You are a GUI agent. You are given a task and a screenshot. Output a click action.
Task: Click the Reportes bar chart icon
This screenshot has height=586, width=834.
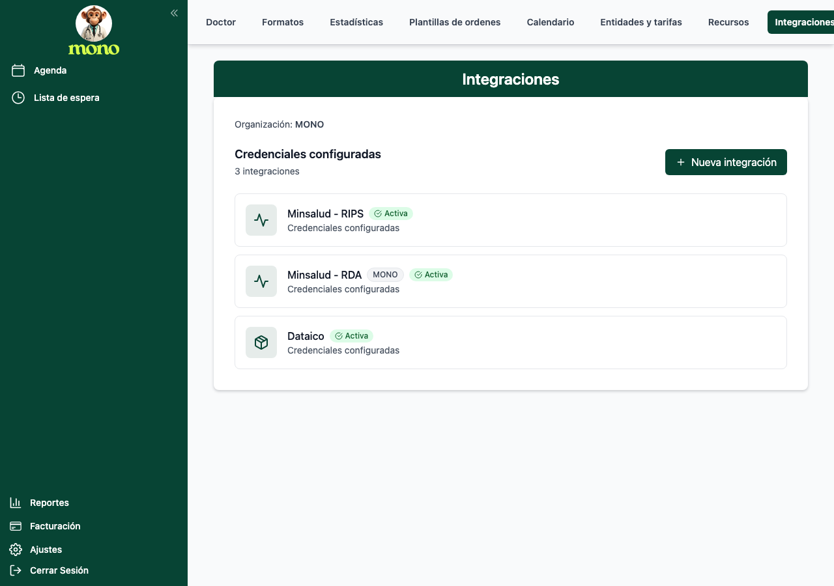tap(16, 503)
